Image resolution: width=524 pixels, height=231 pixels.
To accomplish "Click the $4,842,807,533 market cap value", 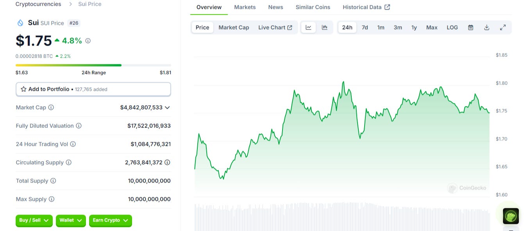I will pyautogui.click(x=141, y=107).
